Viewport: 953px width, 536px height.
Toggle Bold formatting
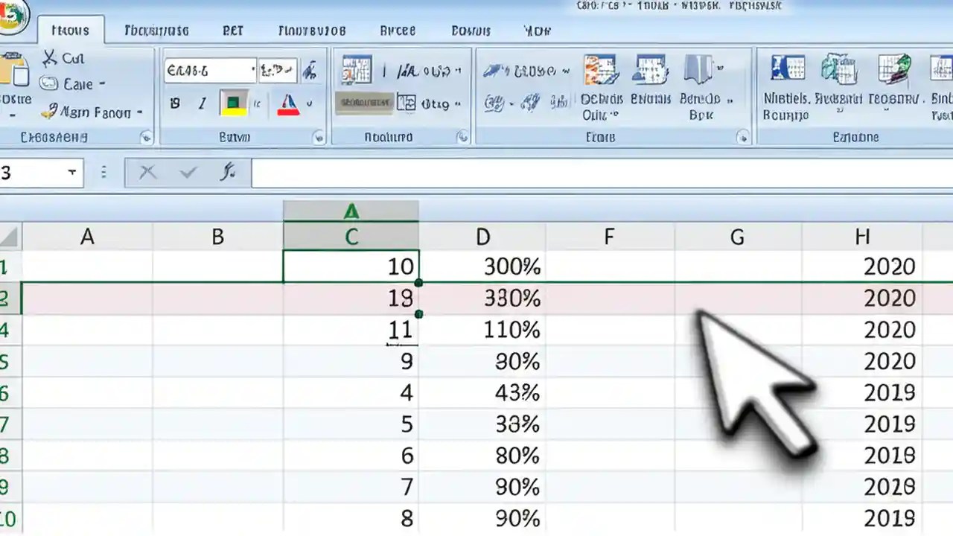tap(173, 103)
